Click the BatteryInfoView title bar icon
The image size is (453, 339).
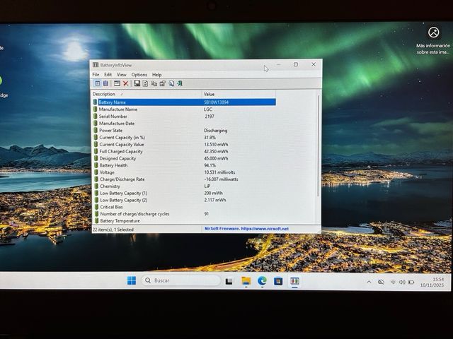click(x=96, y=65)
